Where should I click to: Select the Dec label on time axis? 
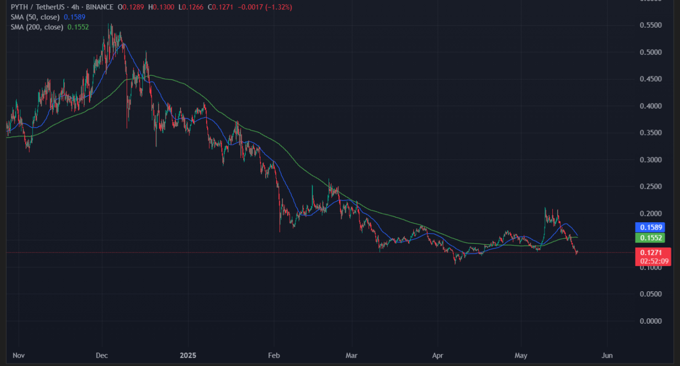[101, 356]
